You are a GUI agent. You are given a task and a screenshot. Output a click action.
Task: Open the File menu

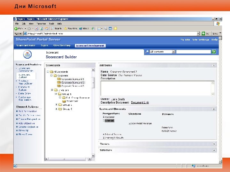coord(17,24)
